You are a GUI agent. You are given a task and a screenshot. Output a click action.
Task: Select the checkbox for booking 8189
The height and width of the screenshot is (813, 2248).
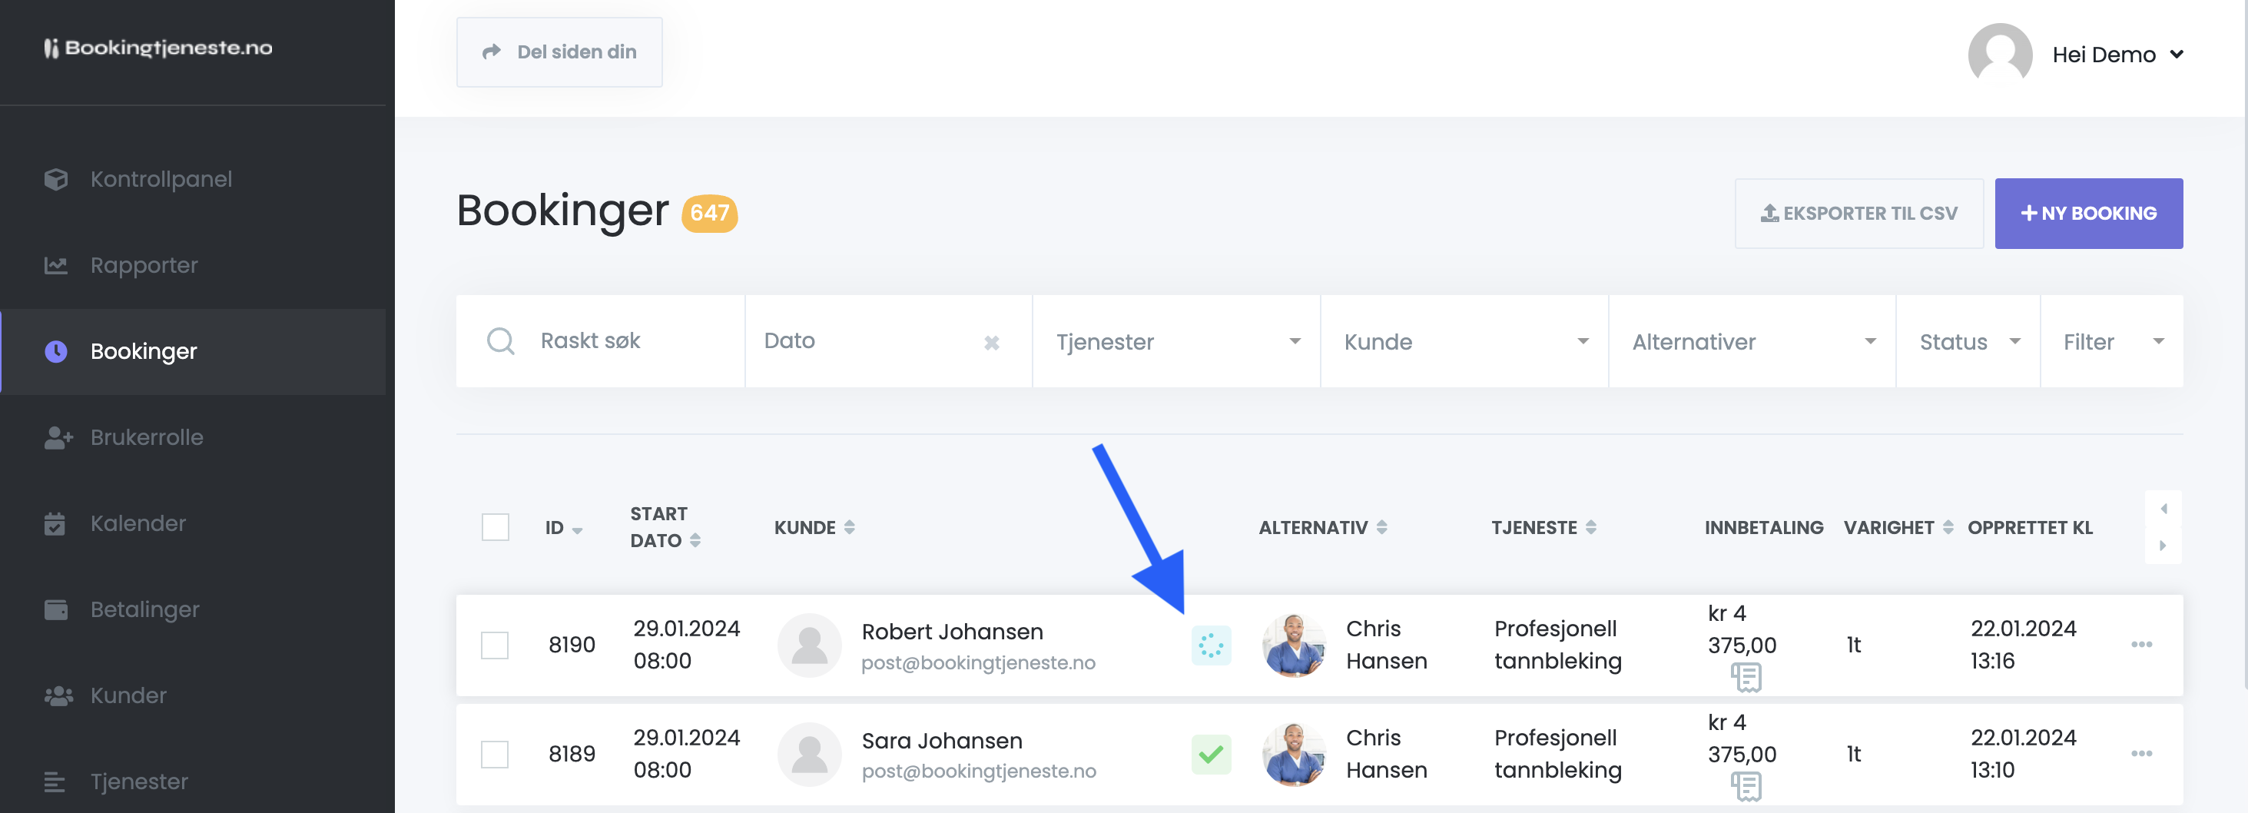[495, 754]
